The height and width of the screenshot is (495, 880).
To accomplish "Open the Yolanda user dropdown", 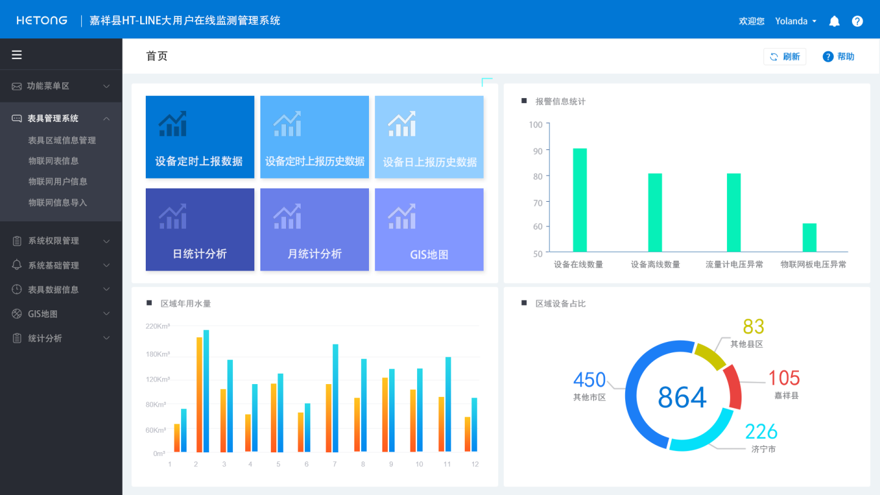I will tap(795, 20).
